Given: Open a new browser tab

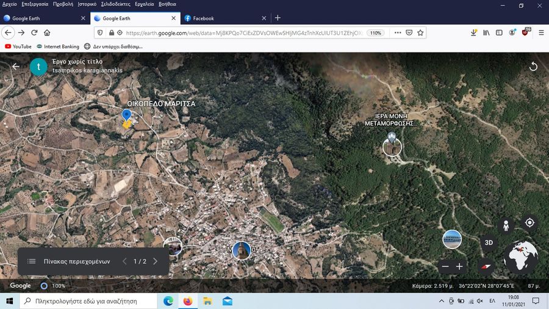Looking at the screenshot, I should pos(278,18).
